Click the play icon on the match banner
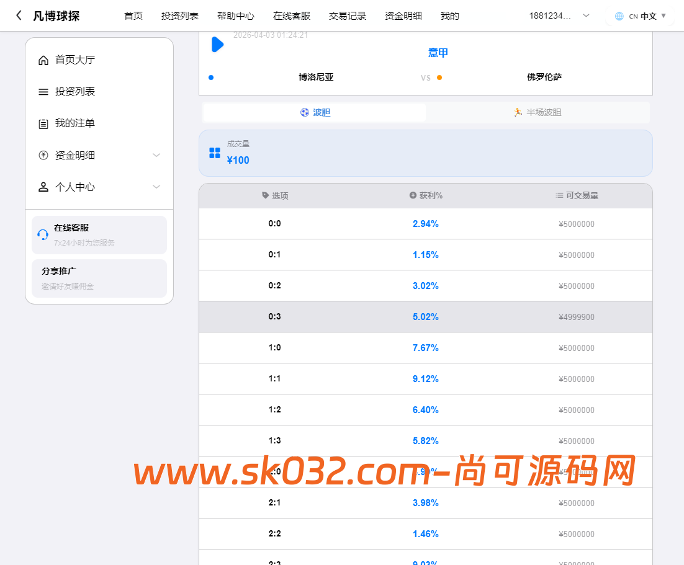 point(217,44)
